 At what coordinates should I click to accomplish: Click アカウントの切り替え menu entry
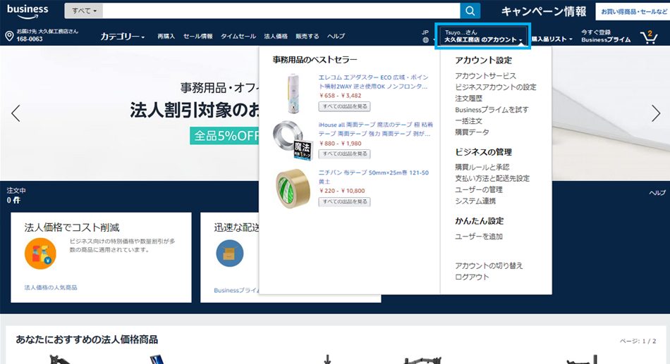(489, 265)
